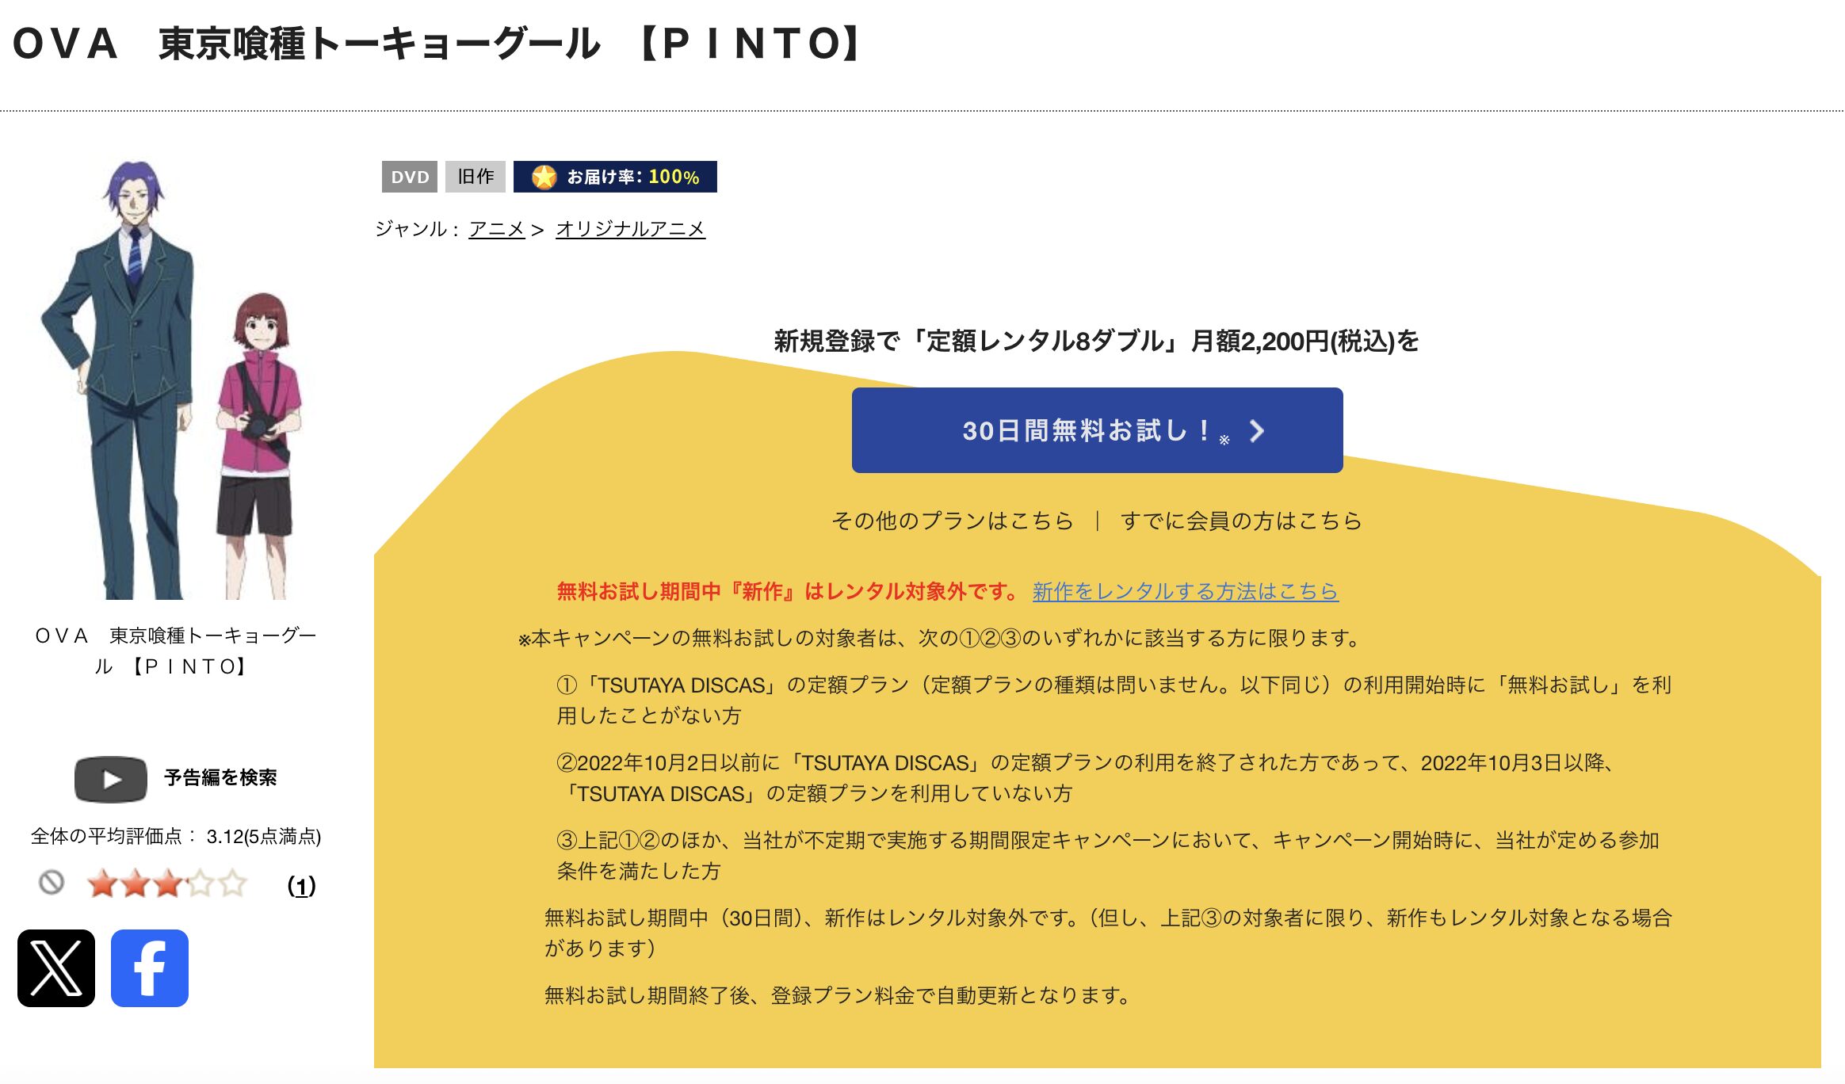This screenshot has width=1845, height=1084.
Task: Open その他のプランはこちら link
Action: pyautogui.click(x=952, y=521)
